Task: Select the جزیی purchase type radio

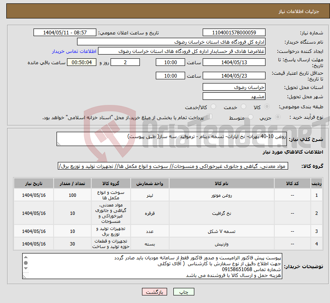Action: (278, 117)
